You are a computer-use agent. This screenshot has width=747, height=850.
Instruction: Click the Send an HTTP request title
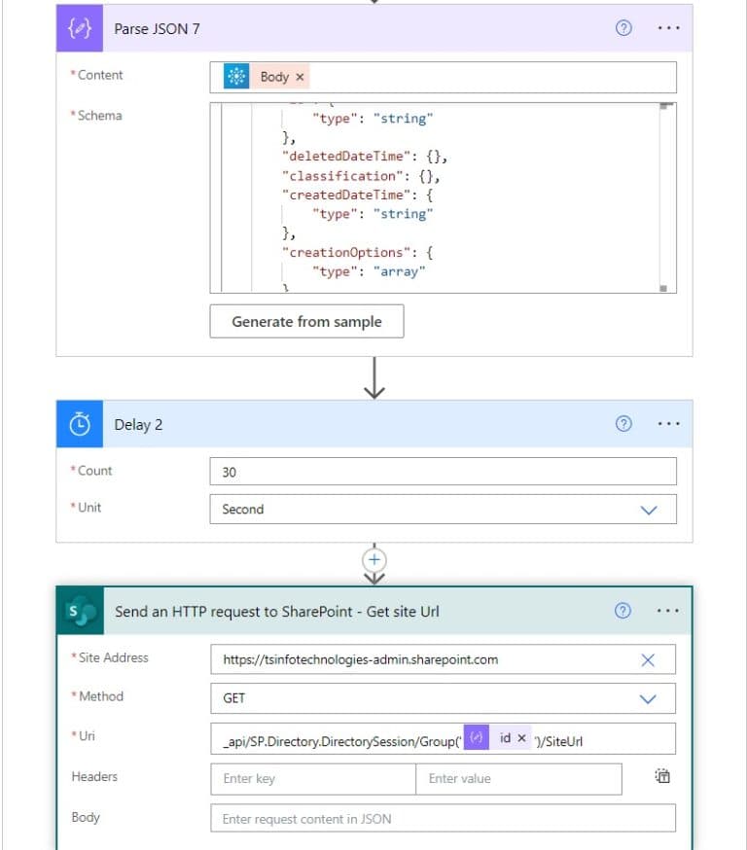point(277,612)
